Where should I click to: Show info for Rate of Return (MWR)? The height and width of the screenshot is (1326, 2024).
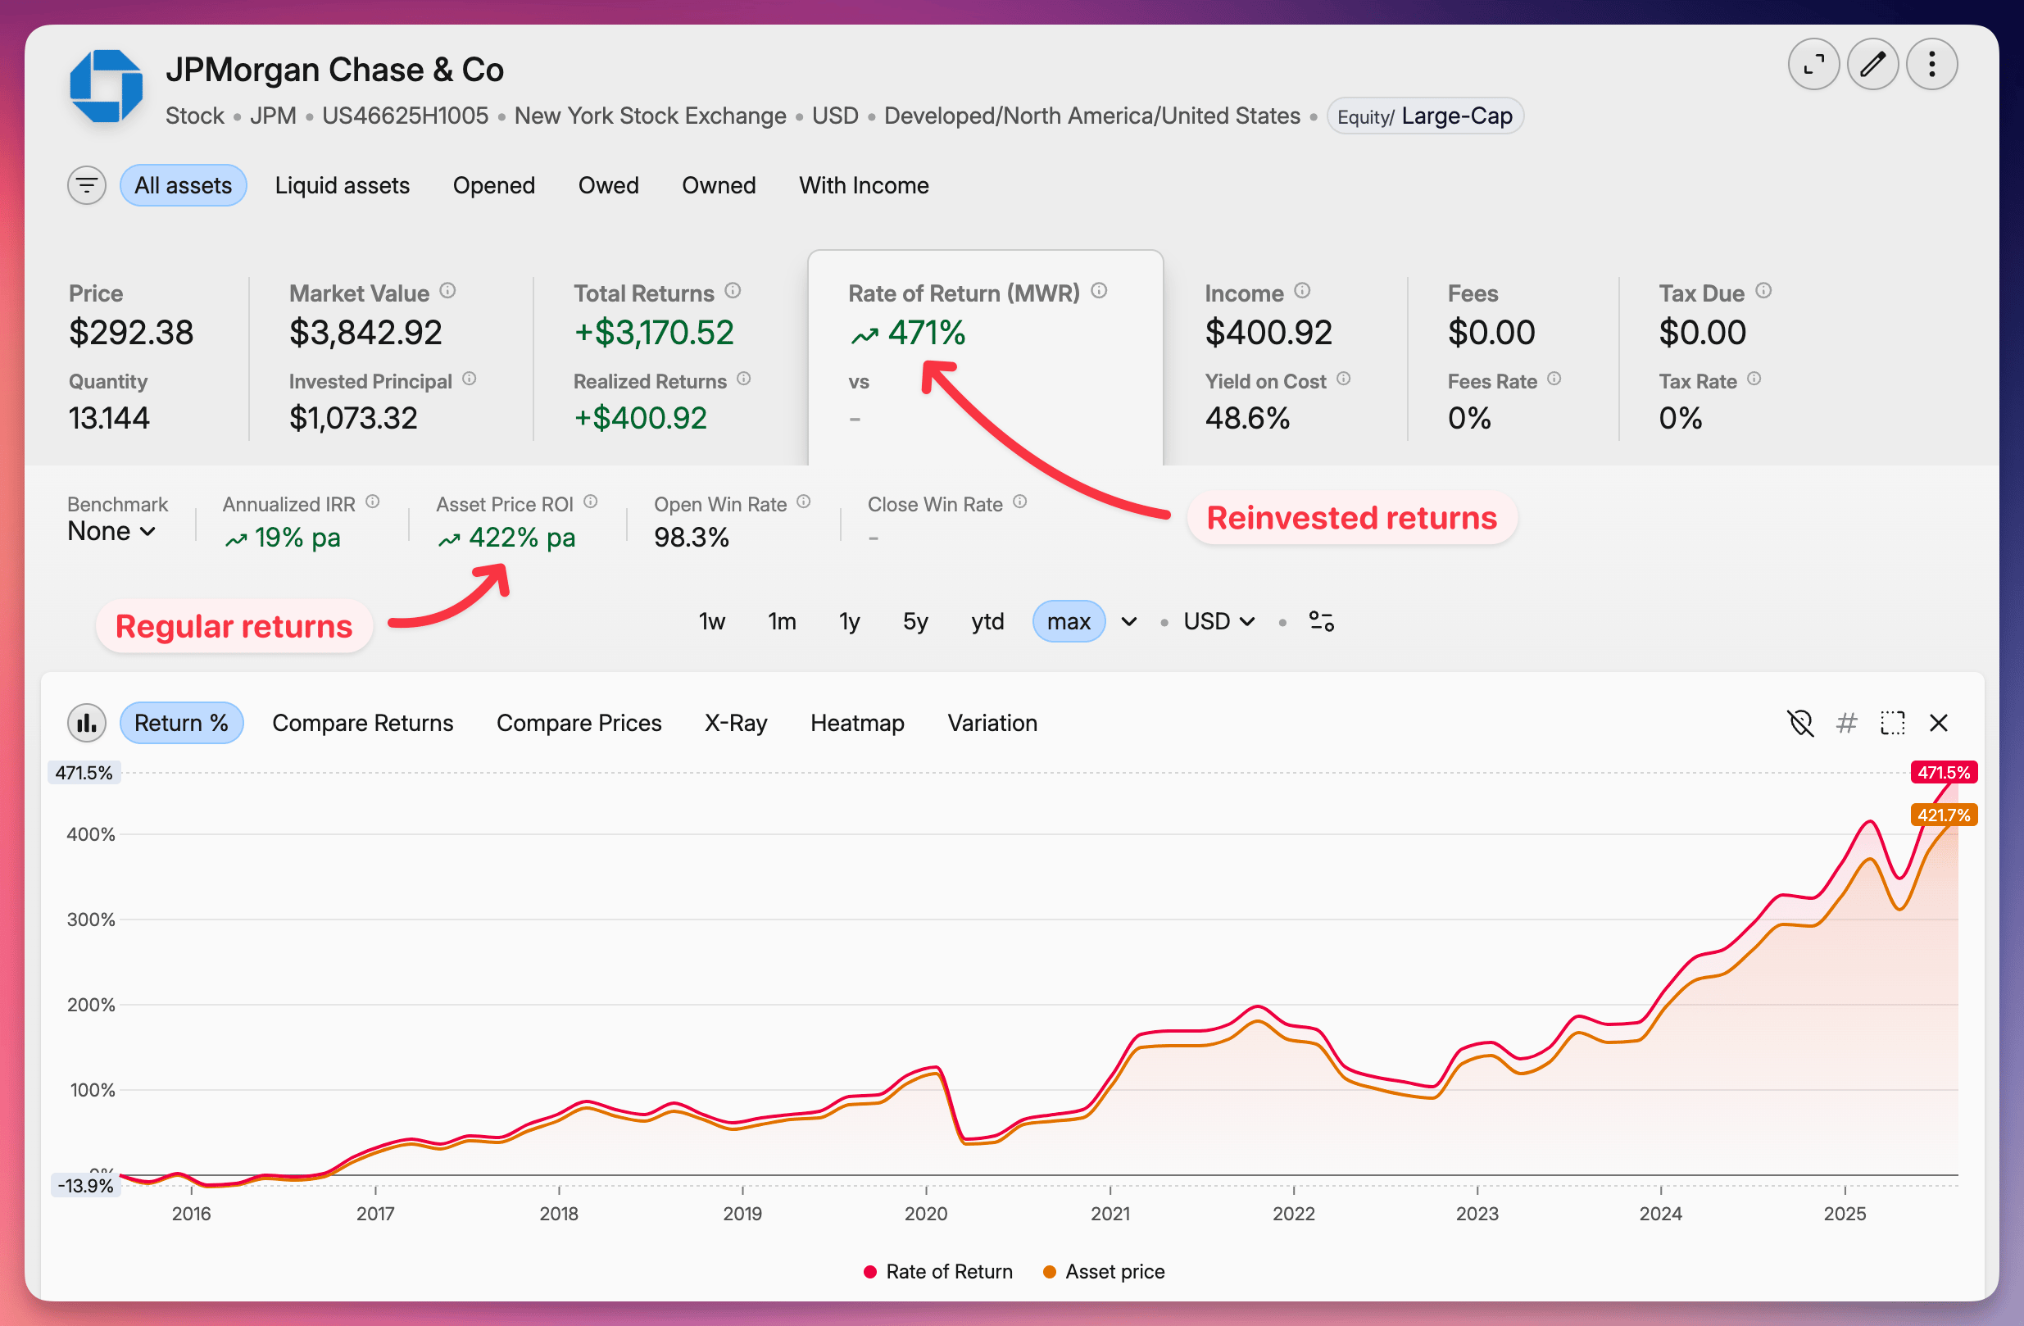coord(1100,292)
